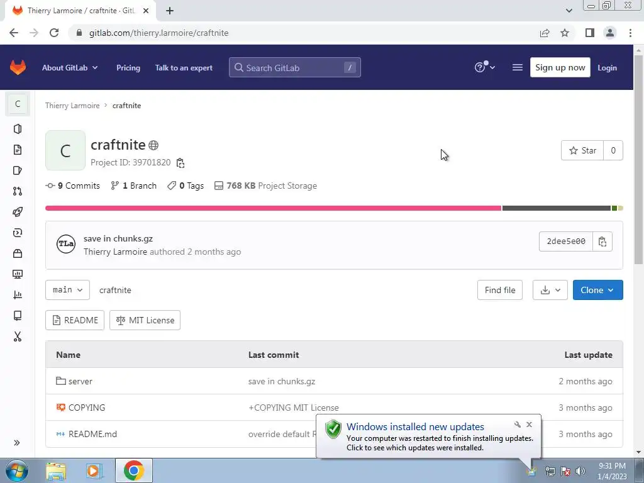Open the README.md file
644x483 pixels.
pyautogui.click(x=92, y=434)
